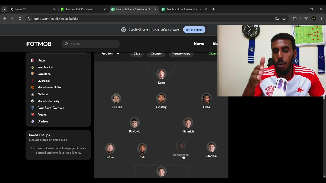This screenshot has height=183, width=326.
Task: Open the Chrome profile avatar
Action: (314, 19)
